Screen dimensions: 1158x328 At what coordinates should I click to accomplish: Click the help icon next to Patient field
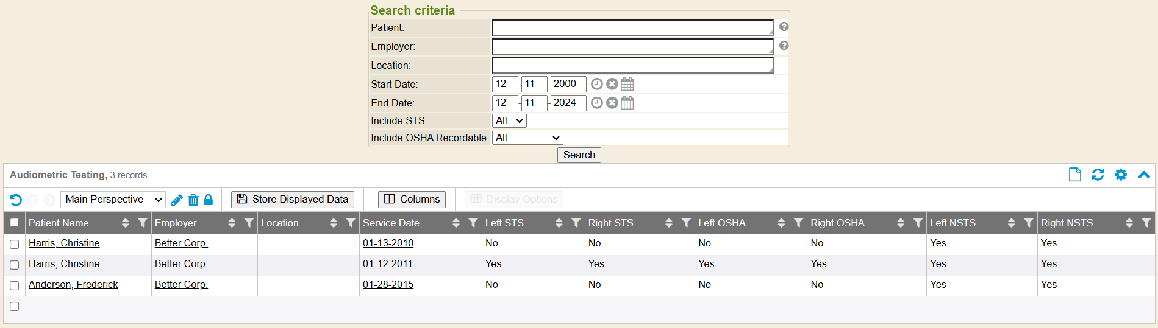click(x=784, y=27)
